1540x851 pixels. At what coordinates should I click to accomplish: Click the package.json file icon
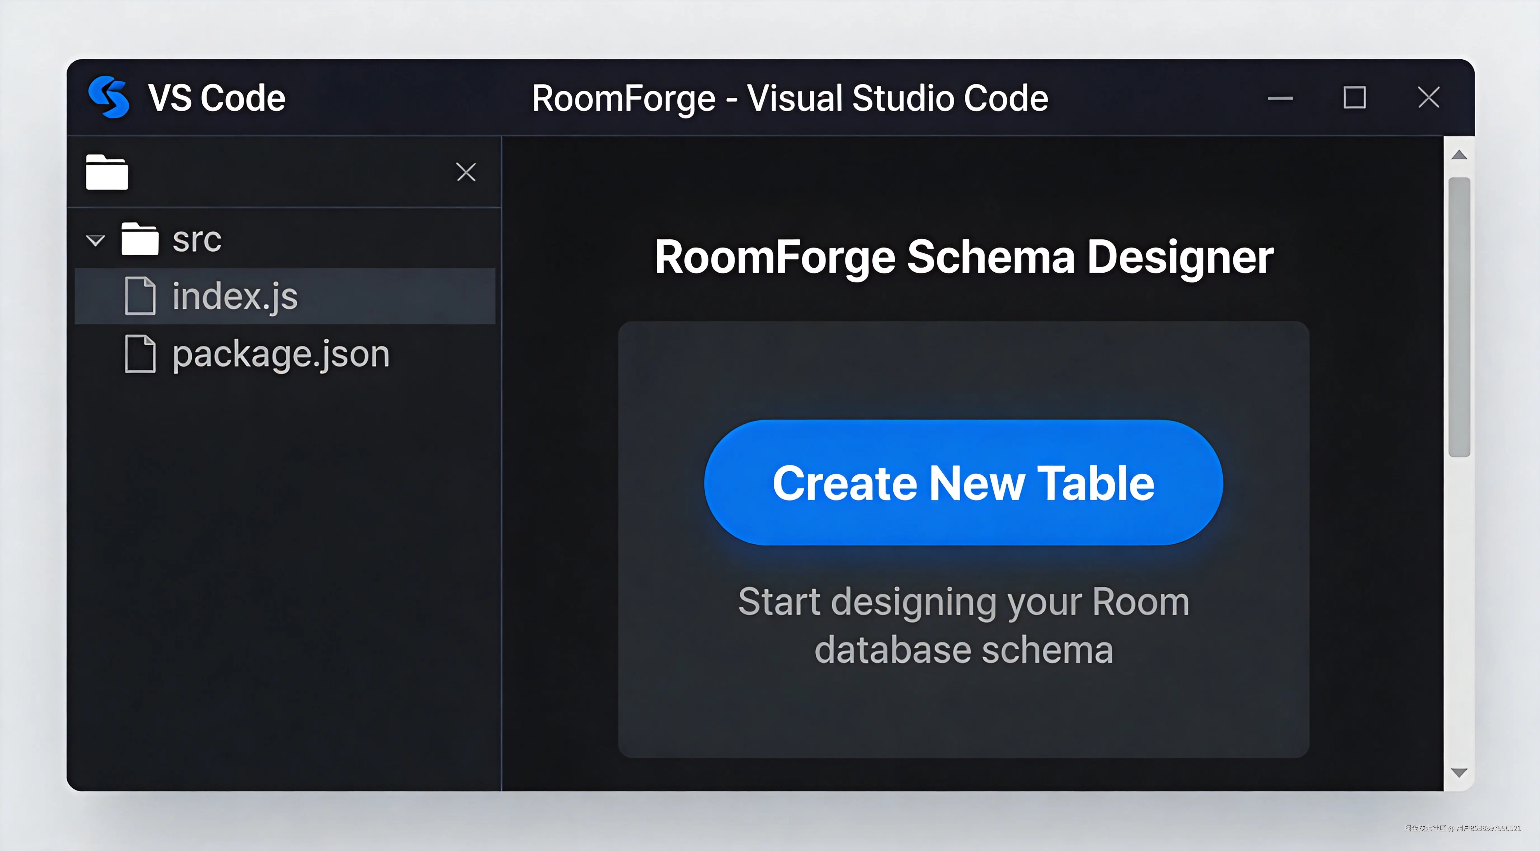[x=140, y=354]
